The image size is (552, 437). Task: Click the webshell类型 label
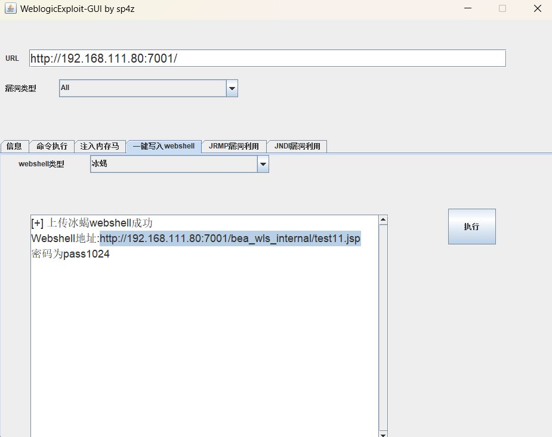tap(41, 164)
